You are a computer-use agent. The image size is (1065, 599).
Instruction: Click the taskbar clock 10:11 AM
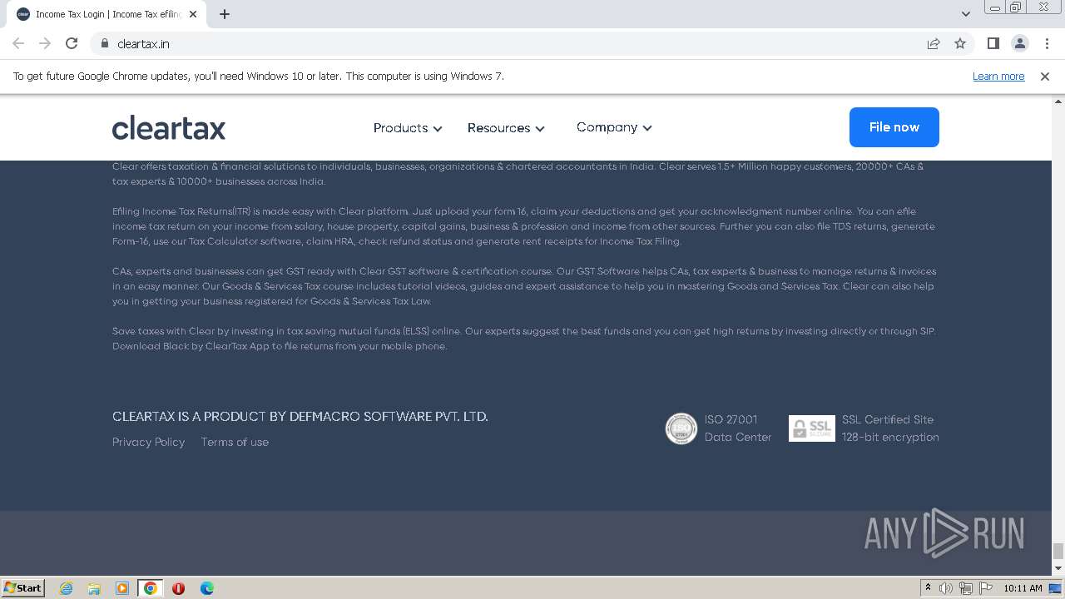(1023, 588)
